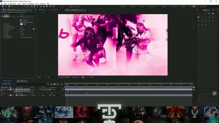Toggle stopwatch for Brush Size property
This screenshot has width=219, height=123.
5,26
